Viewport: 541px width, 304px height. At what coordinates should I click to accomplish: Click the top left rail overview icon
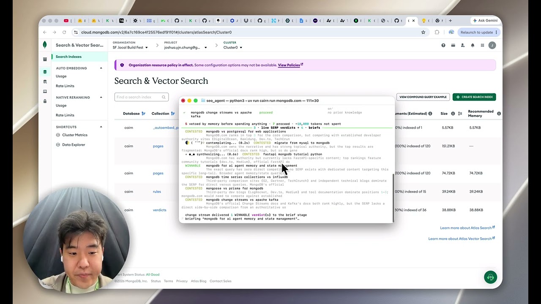click(45, 60)
